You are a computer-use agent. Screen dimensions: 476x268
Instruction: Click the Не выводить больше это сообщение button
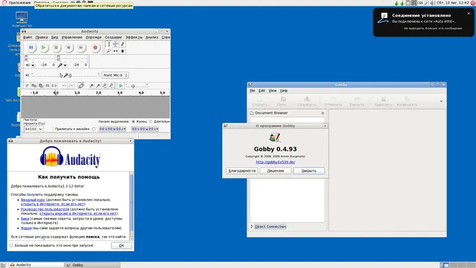[433, 28]
